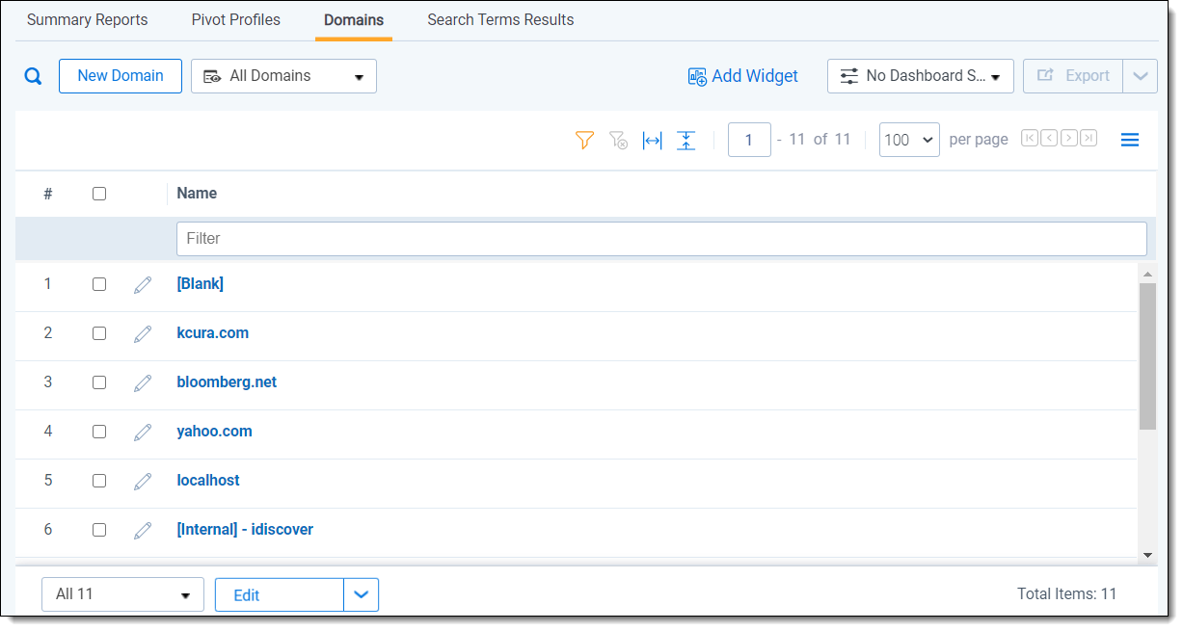Click the Name column Filter field
This screenshot has width=1183, height=631.
pos(660,239)
